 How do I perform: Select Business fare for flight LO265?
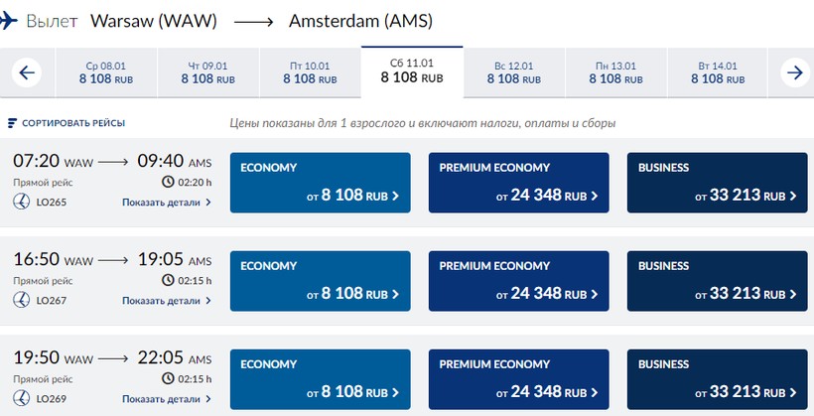coord(718,183)
